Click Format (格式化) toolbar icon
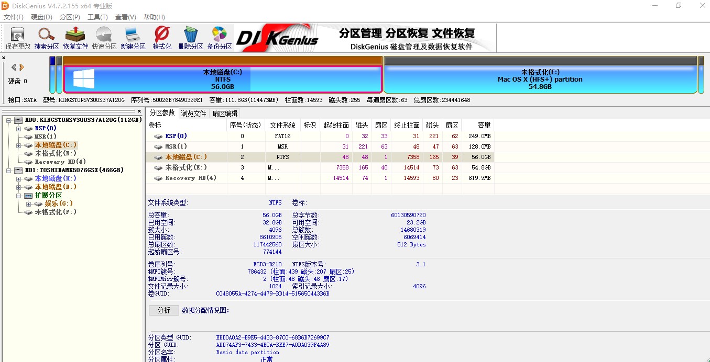This screenshot has height=362, width=710. pos(162,38)
